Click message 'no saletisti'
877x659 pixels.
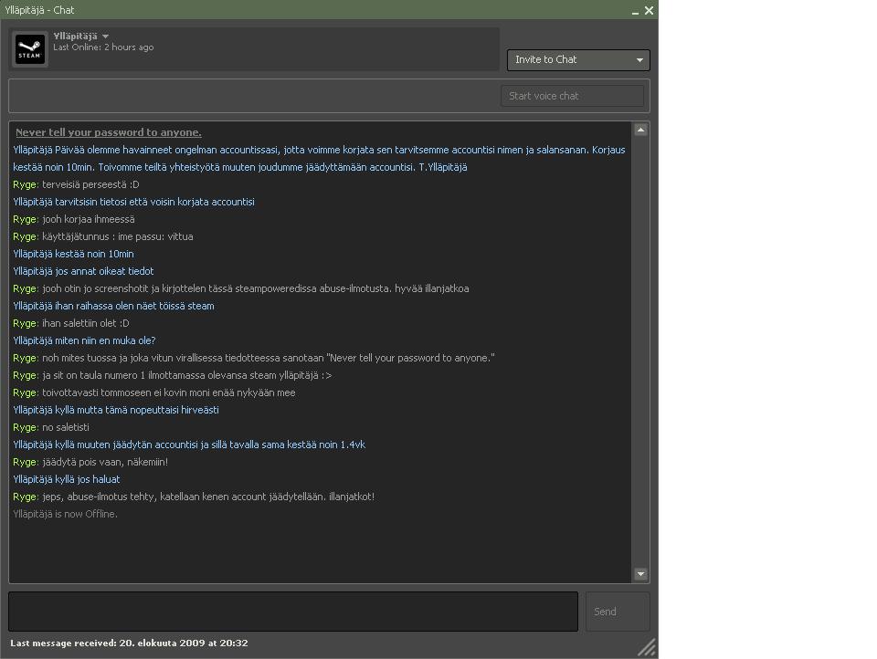[66, 427]
